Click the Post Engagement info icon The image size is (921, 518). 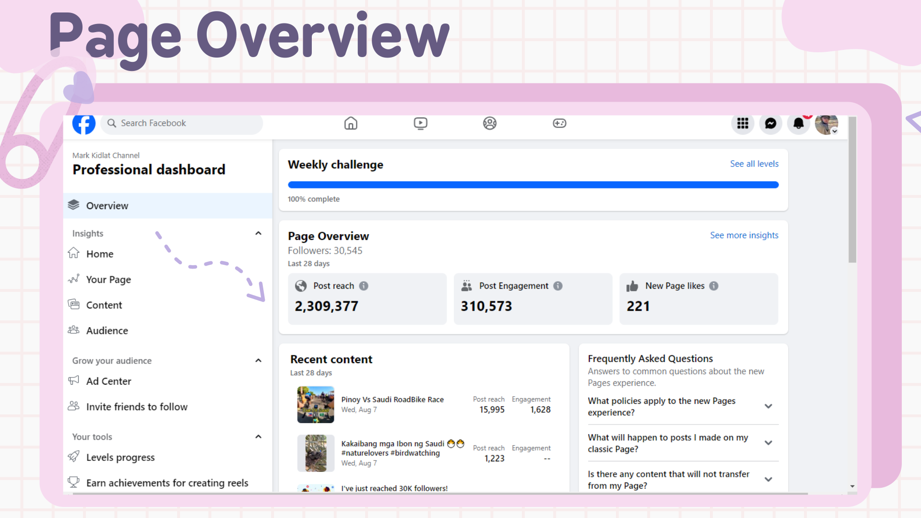click(558, 286)
